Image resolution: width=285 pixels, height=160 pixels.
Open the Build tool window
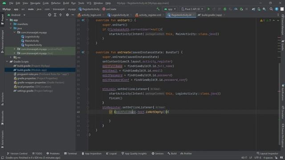(172, 153)
